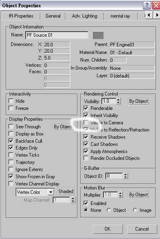160x239 pixels.
Task: Toggle Visible to Camera checkbox
Action: (x=86, y=123)
